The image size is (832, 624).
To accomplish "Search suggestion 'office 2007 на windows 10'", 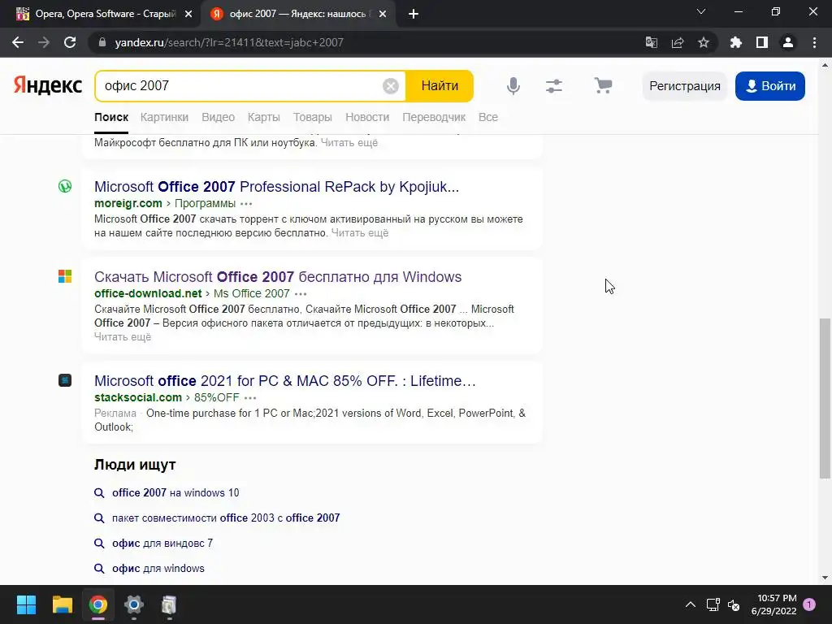I will pyautogui.click(x=175, y=493).
